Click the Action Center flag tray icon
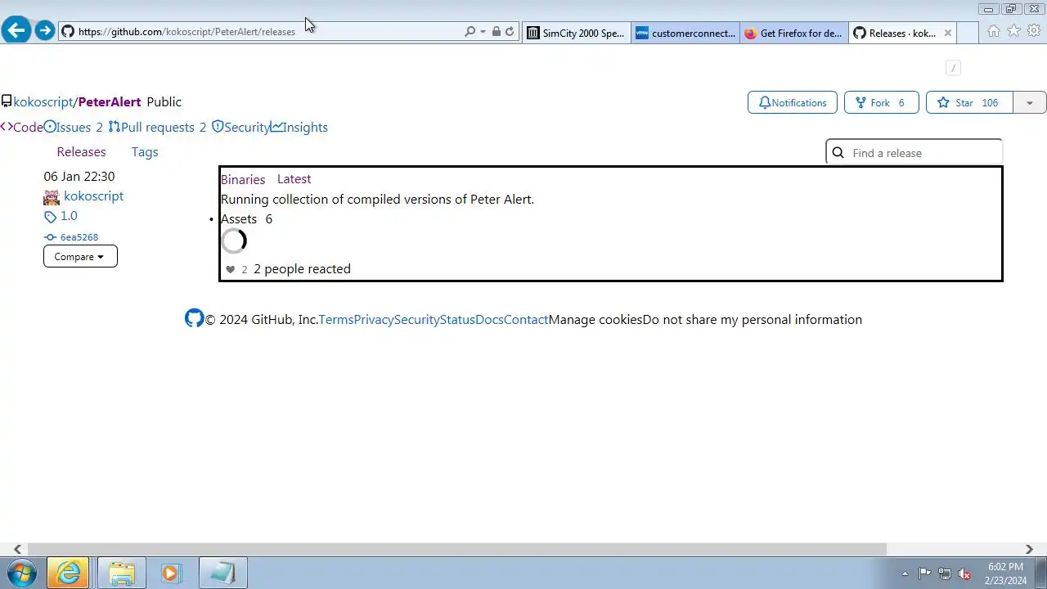The width and height of the screenshot is (1047, 589). tap(924, 573)
